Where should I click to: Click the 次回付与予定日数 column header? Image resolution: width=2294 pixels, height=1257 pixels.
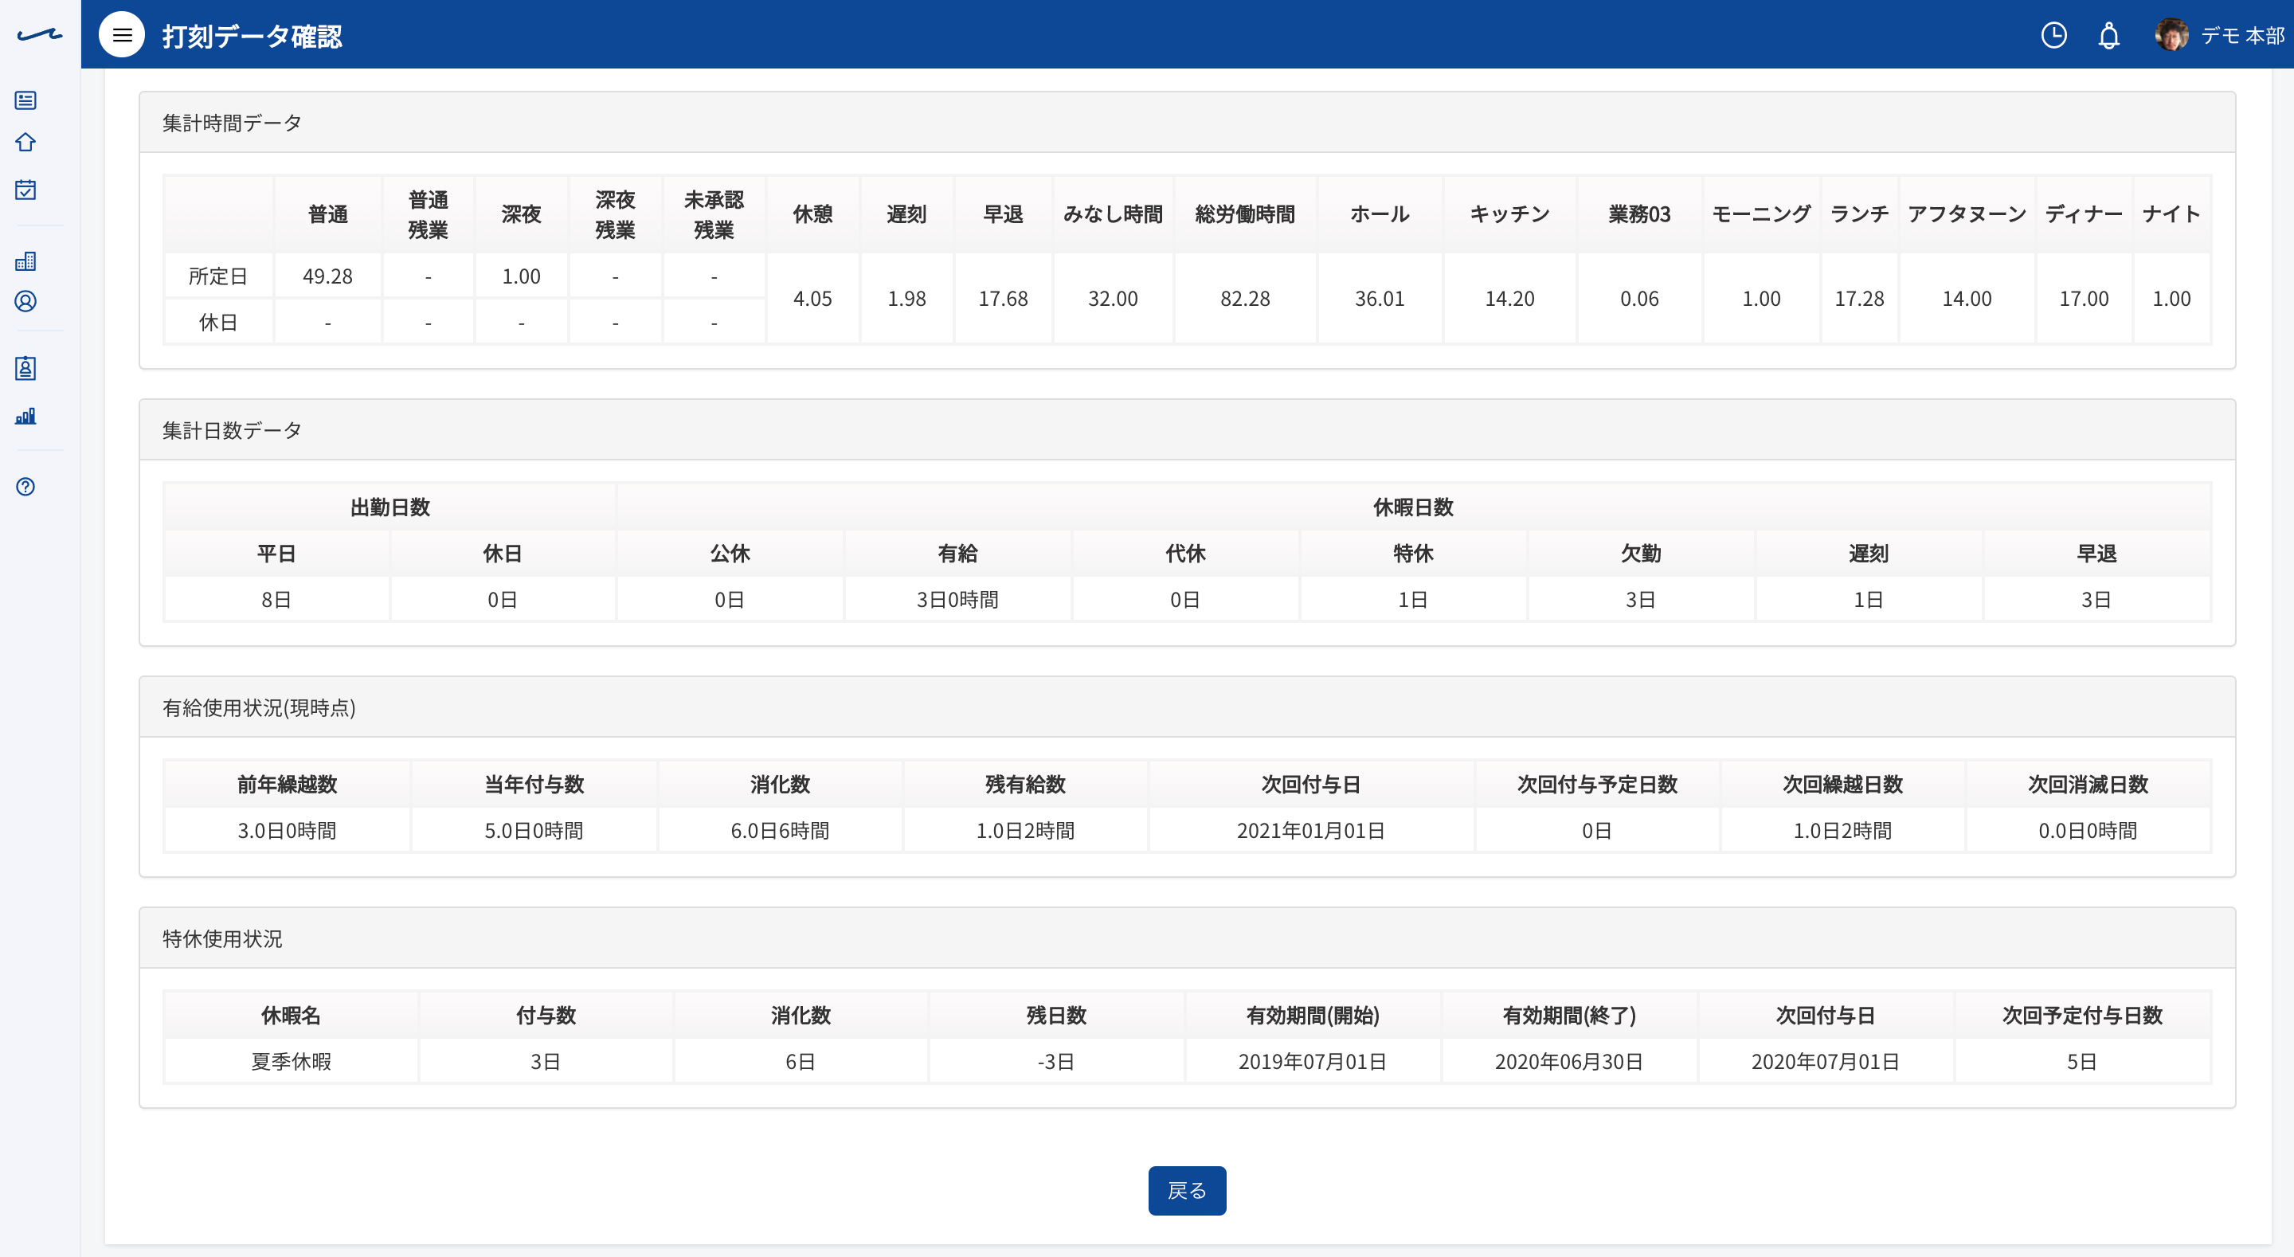pyautogui.click(x=1598, y=784)
